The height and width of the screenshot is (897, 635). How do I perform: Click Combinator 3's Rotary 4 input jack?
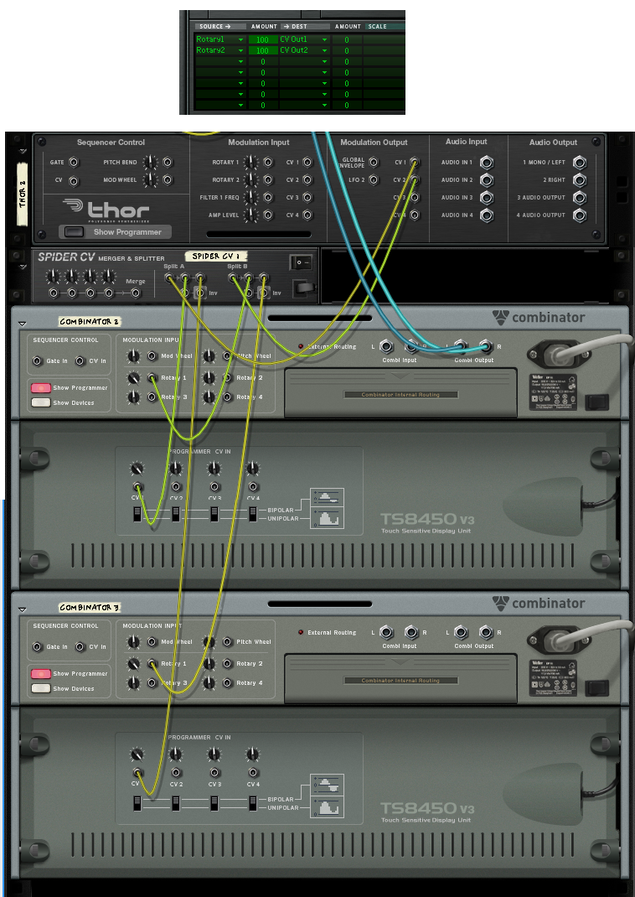click(x=228, y=683)
